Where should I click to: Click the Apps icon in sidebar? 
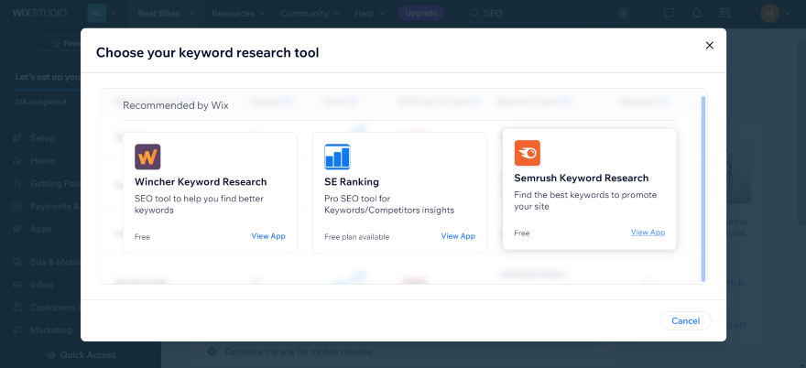pyautogui.click(x=17, y=229)
